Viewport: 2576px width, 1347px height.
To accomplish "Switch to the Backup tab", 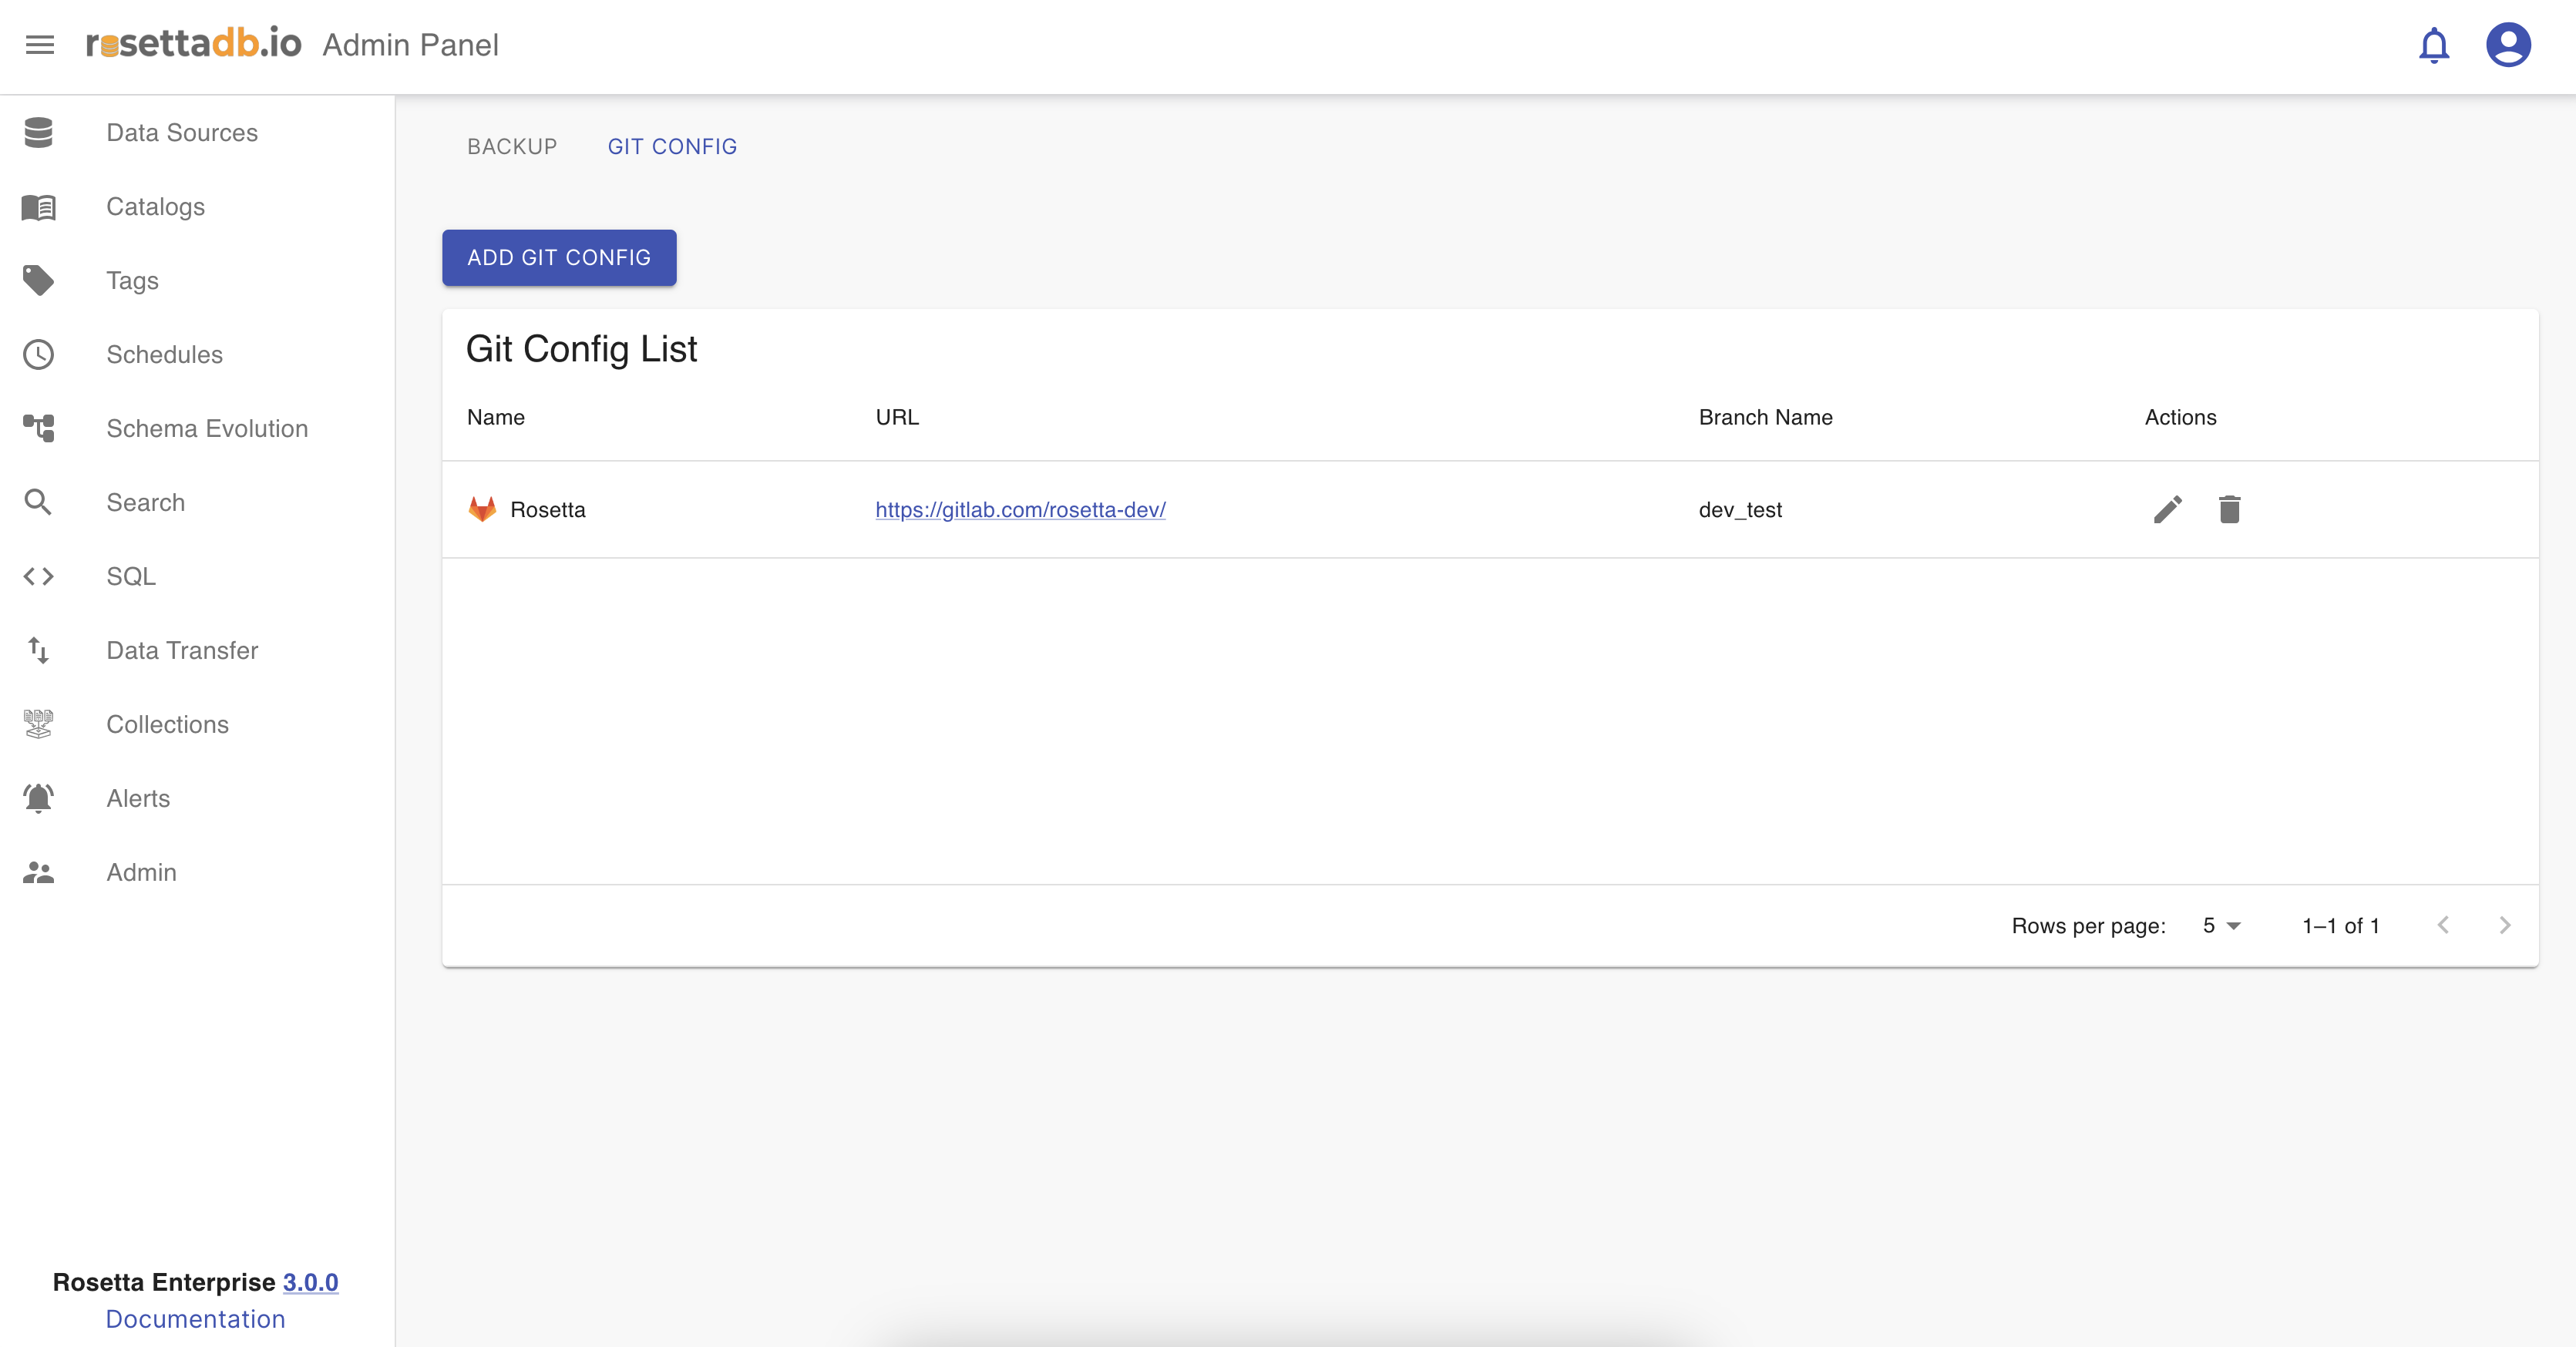I will (x=512, y=147).
